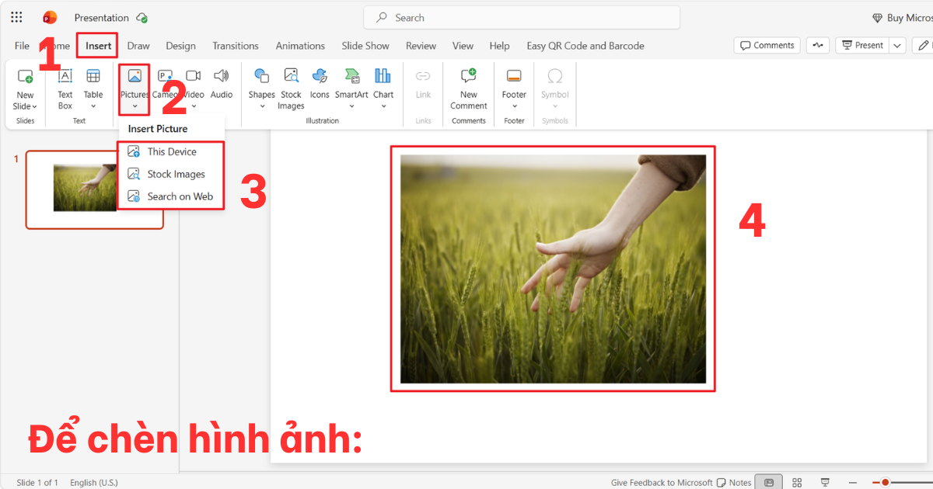
Task: Click the activity pulse icon beside Comments
Action: (x=817, y=45)
